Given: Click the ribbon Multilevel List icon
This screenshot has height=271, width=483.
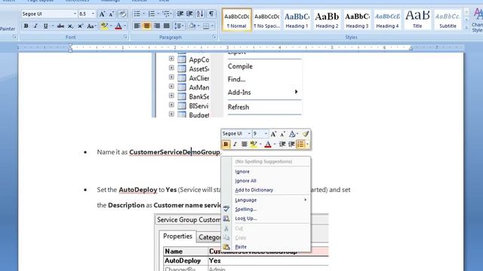Looking at the screenshot, I should pyautogui.click(x=166, y=14).
